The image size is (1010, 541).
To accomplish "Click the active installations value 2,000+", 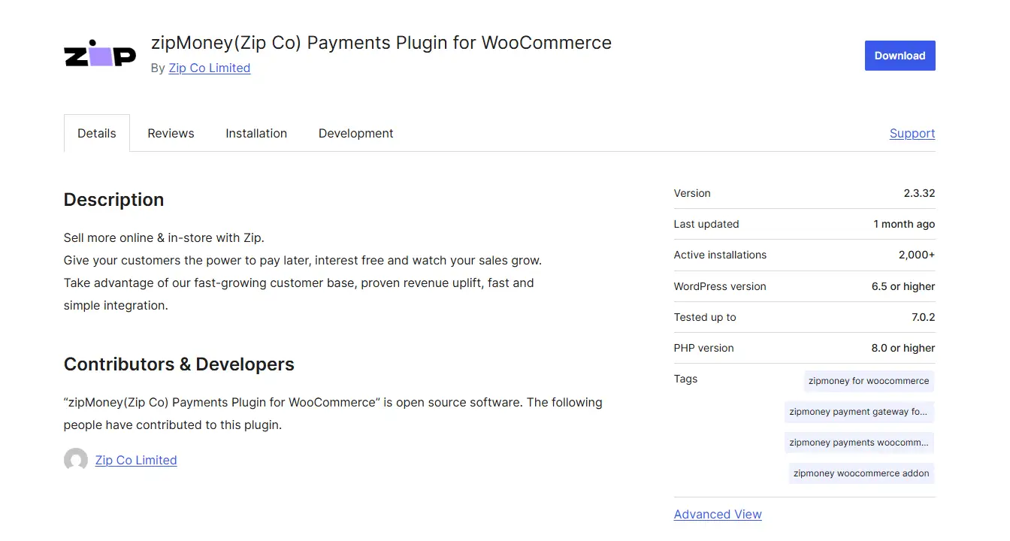I will [917, 255].
